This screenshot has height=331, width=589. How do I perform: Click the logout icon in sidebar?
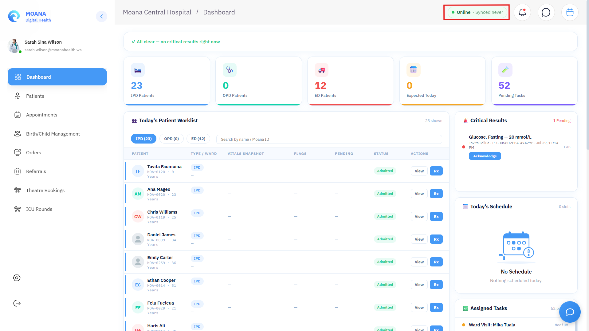pyautogui.click(x=17, y=303)
